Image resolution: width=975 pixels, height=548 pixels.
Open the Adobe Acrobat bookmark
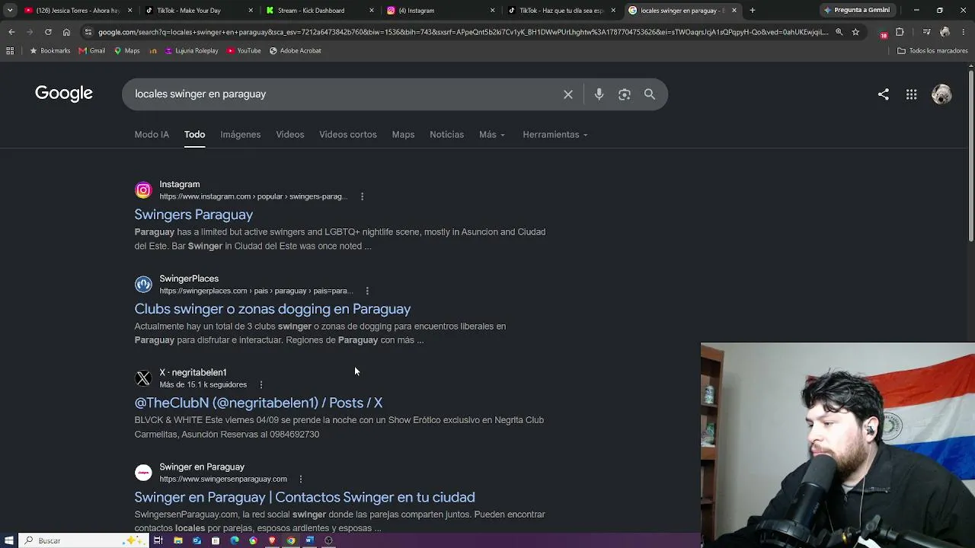[x=295, y=51]
